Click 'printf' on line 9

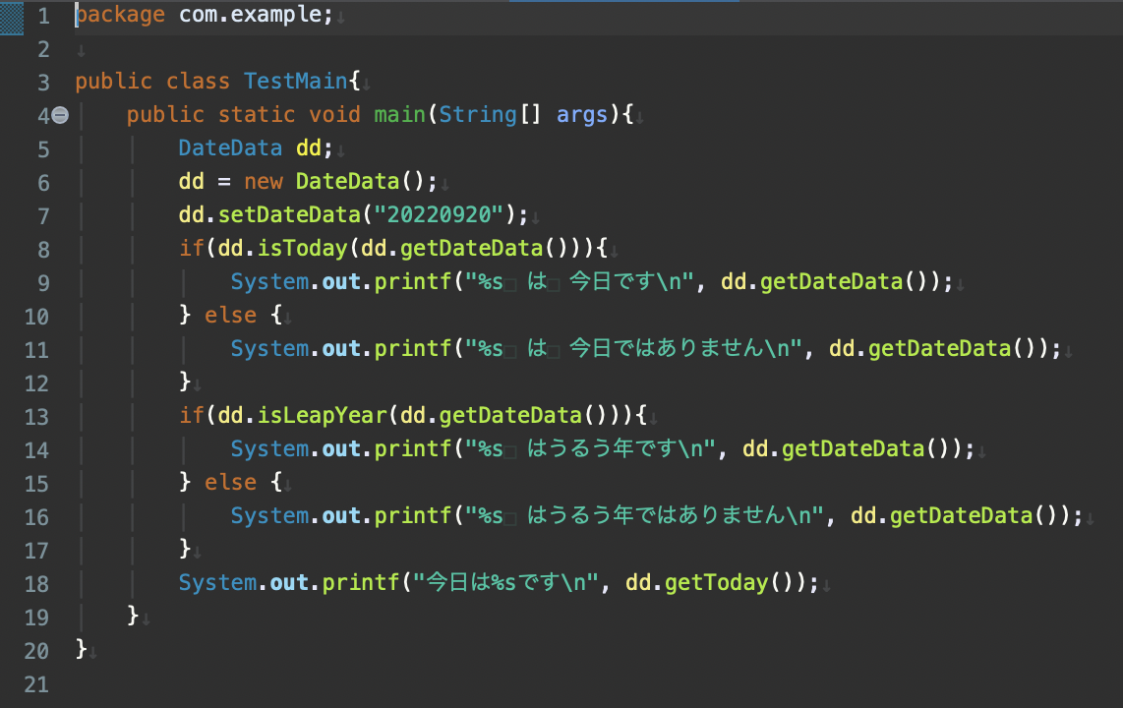(x=413, y=281)
